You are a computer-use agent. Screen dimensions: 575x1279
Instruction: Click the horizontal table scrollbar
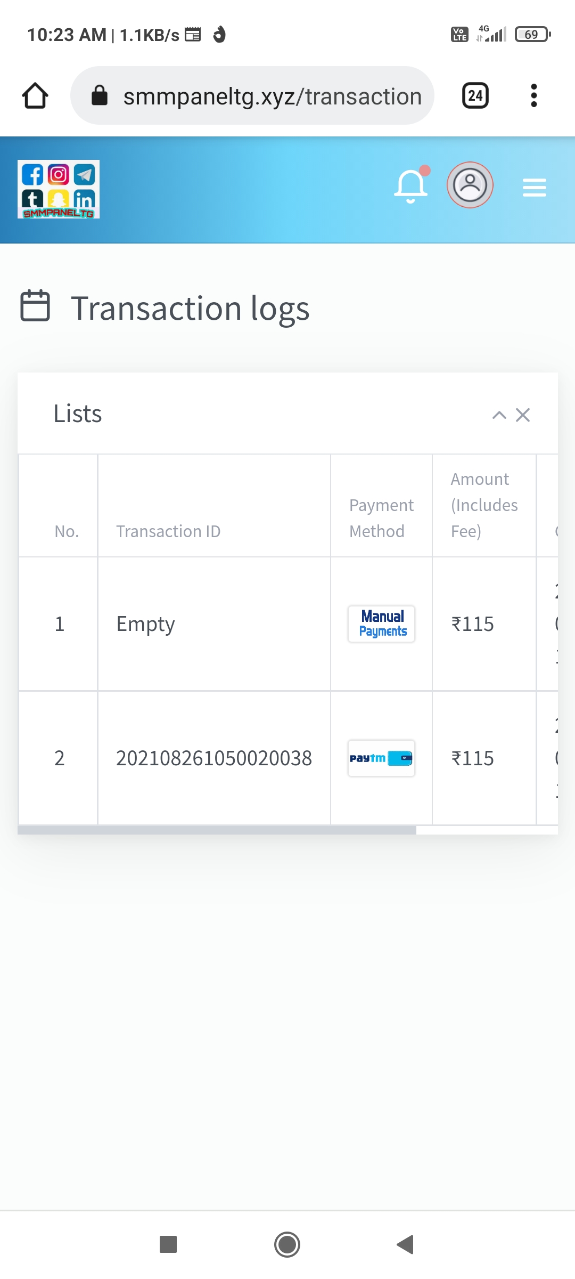pos(217,830)
